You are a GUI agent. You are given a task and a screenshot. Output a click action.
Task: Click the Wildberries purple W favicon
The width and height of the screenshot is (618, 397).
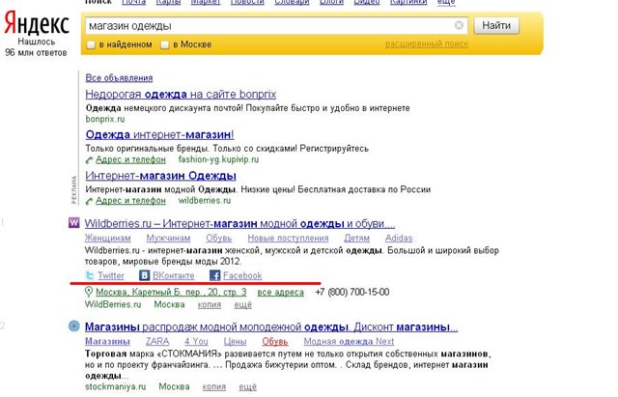point(74,223)
